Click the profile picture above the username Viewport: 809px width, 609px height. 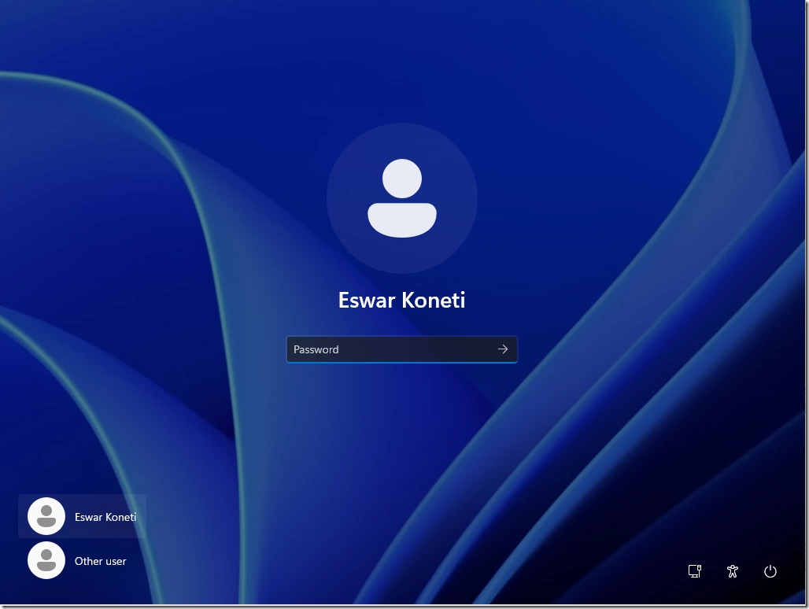tap(402, 198)
